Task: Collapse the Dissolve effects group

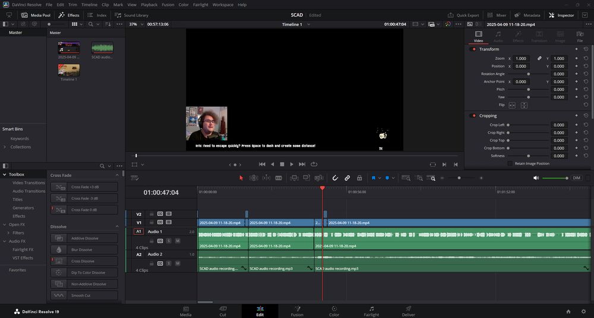Action: tap(116, 227)
